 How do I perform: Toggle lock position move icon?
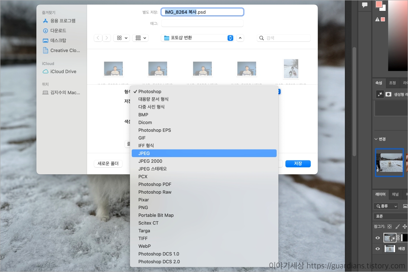pos(405,227)
